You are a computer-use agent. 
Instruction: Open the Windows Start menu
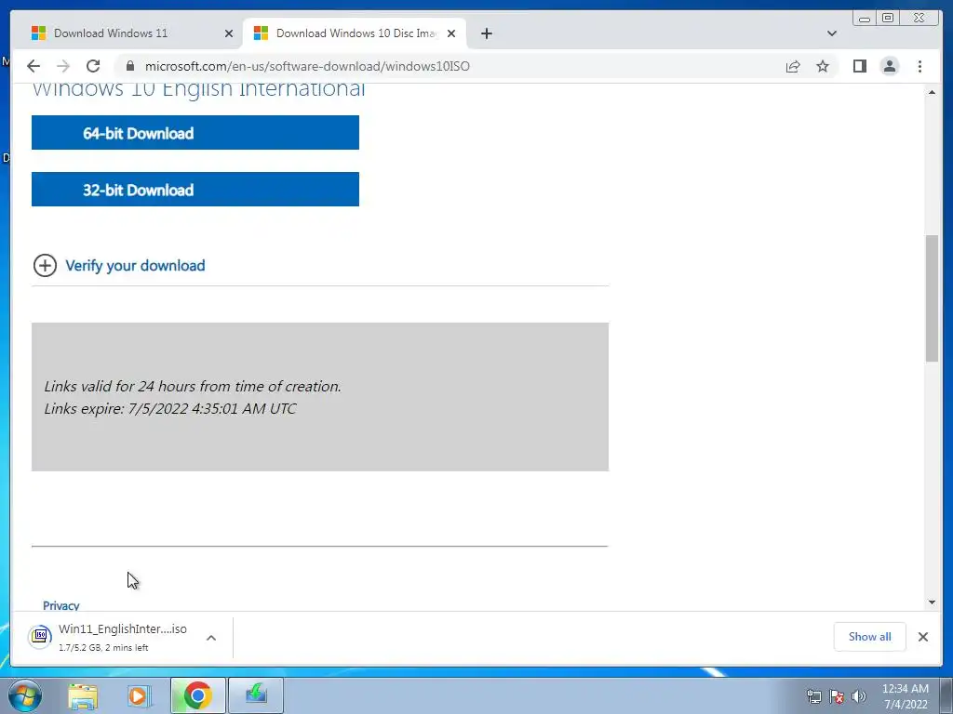click(x=25, y=695)
